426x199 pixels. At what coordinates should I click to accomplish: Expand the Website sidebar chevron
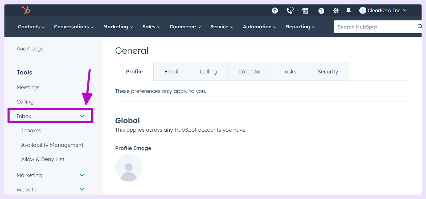pos(82,189)
